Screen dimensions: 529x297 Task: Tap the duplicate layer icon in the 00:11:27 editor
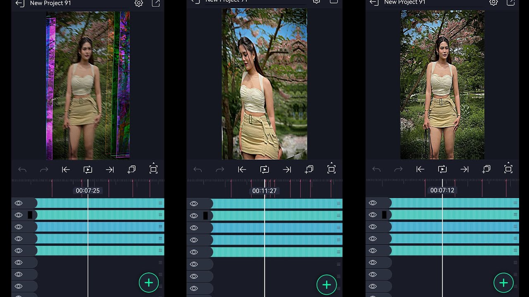(309, 170)
